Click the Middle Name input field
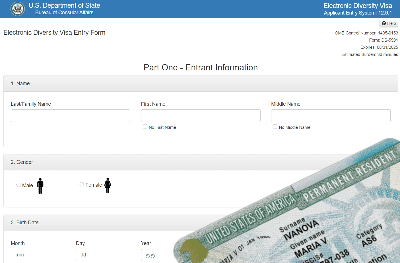The image size is (400, 263). tap(331, 116)
